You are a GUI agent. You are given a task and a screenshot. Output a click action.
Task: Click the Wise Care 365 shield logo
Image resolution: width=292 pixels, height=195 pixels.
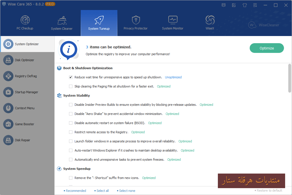click(4, 4)
